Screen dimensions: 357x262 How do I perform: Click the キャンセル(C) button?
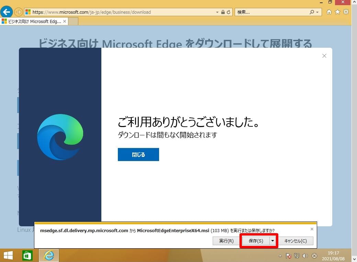point(295,241)
